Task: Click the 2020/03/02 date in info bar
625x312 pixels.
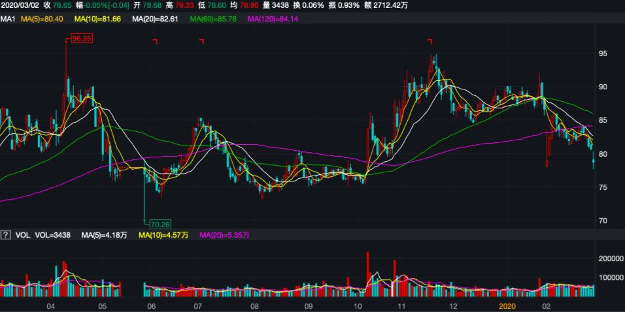Action: pyautogui.click(x=20, y=5)
